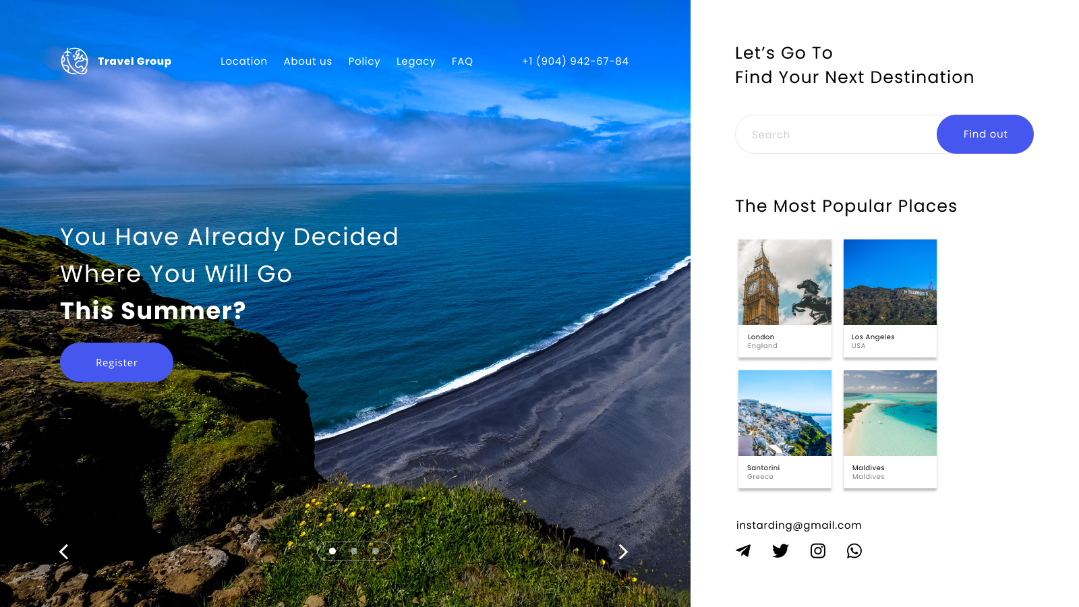Screen dimensions: 1079x607
Task: Open the Instagram icon
Action: point(818,551)
